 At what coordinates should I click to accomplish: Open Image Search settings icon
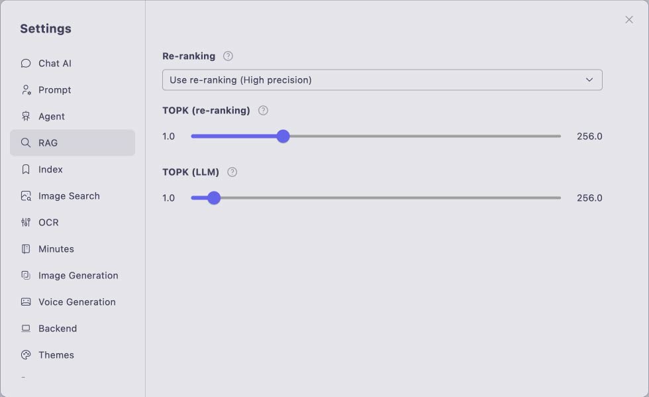coord(26,196)
